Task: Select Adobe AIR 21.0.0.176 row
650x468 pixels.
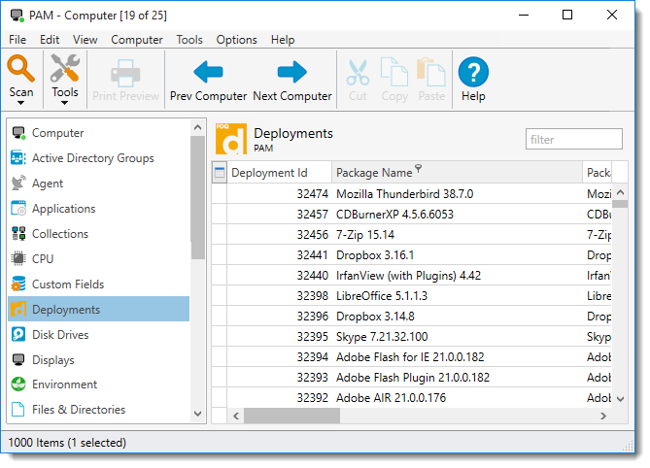Action: click(412, 397)
